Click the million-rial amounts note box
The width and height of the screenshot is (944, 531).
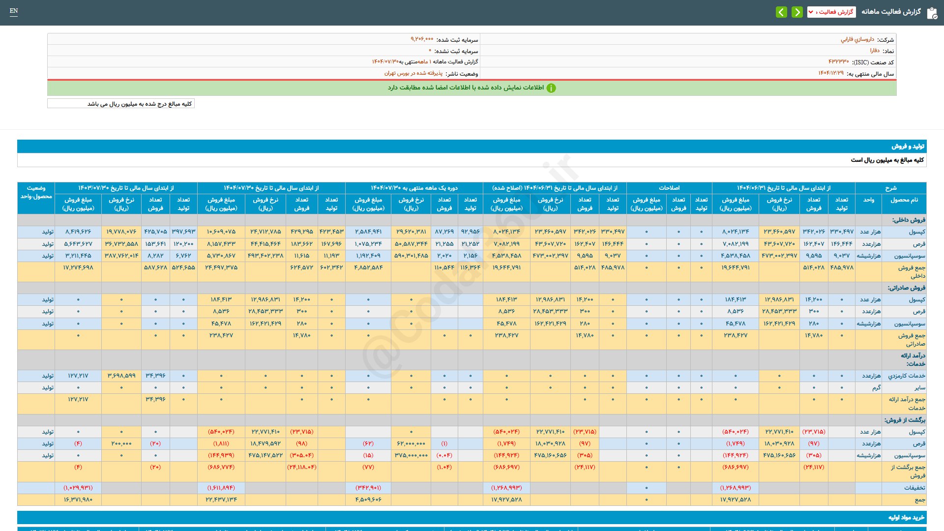pos(121,104)
